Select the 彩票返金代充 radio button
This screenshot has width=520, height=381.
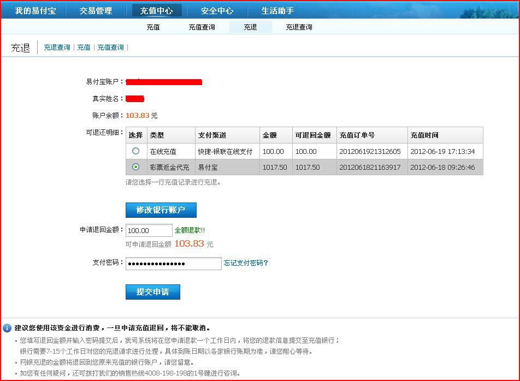tap(136, 167)
